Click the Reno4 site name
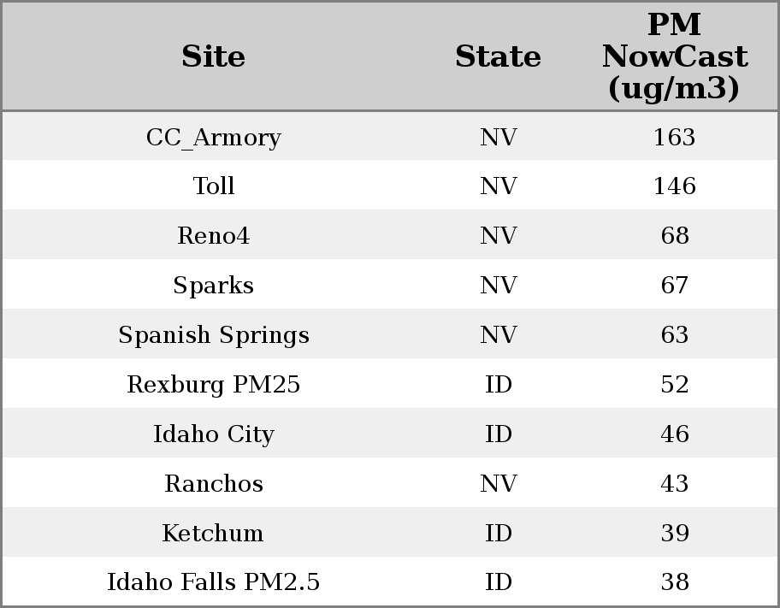 tap(214, 236)
